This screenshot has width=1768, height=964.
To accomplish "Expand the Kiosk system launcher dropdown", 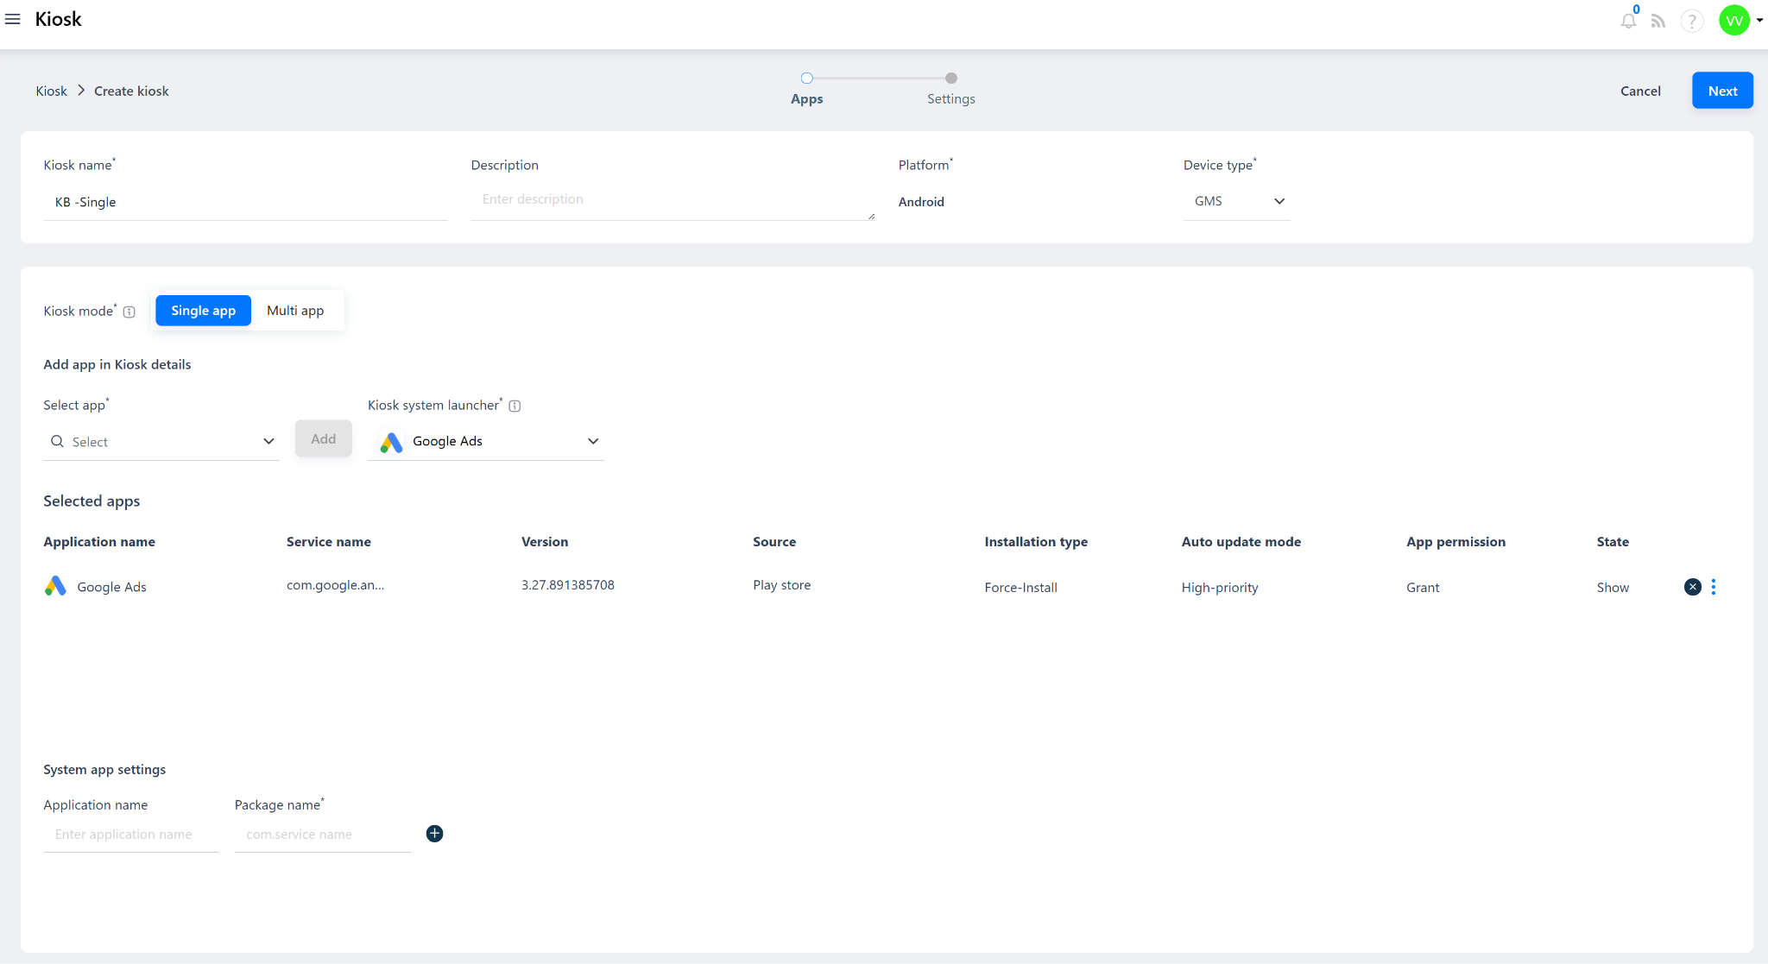I will click(x=486, y=441).
